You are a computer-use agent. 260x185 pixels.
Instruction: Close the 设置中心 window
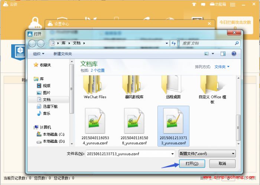click(x=209, y=24)
